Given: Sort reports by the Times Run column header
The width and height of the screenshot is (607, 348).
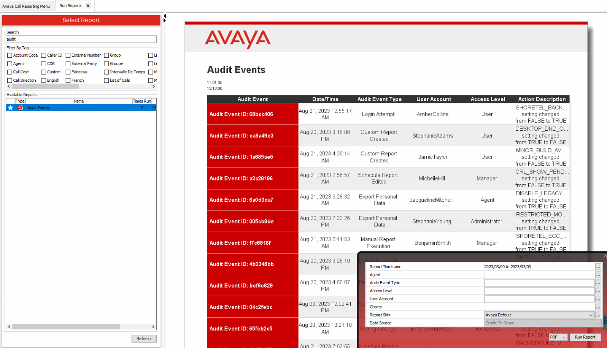Looking at the screenshot, I should coord(142,101).
